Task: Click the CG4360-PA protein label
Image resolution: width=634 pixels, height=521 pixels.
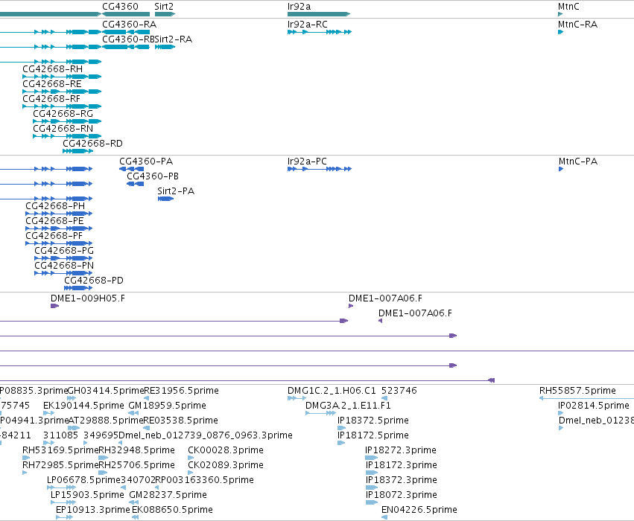Action: pyautogui.click(x=146, y=162)
